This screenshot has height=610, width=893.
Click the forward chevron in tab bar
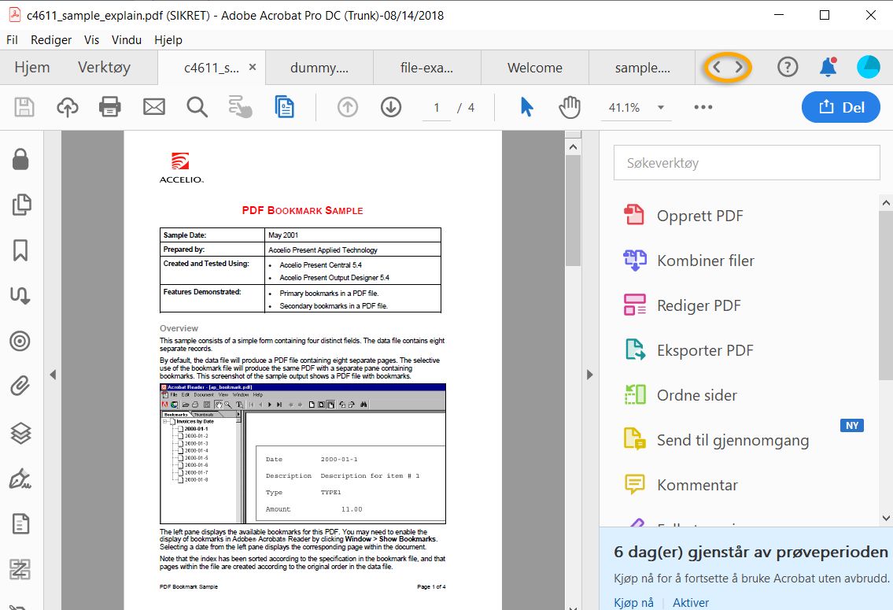(x=738, y=67)
